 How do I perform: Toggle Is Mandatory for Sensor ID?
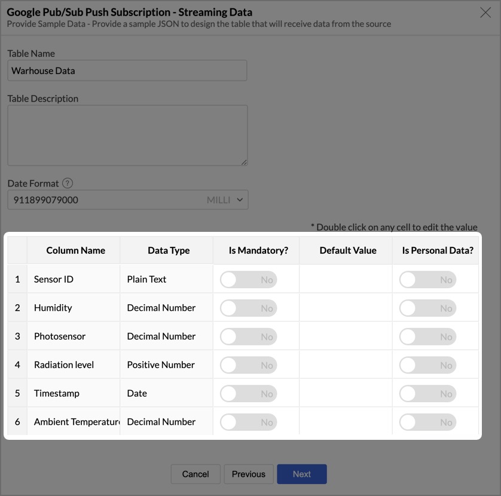coord(248,280)
